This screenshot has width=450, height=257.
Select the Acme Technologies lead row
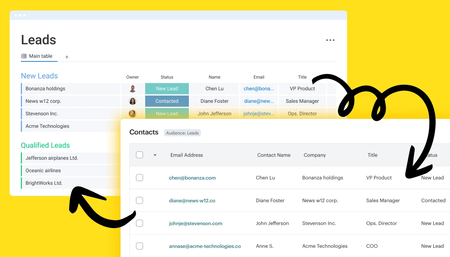tap(47, 126)
